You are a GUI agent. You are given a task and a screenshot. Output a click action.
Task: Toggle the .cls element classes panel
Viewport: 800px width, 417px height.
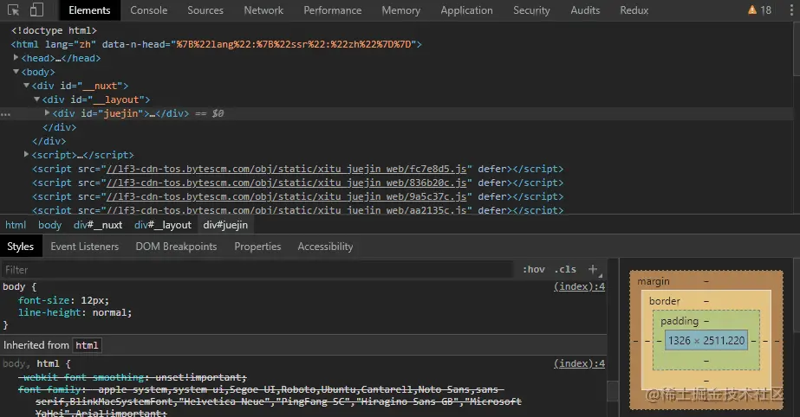[x=565, y=269]
